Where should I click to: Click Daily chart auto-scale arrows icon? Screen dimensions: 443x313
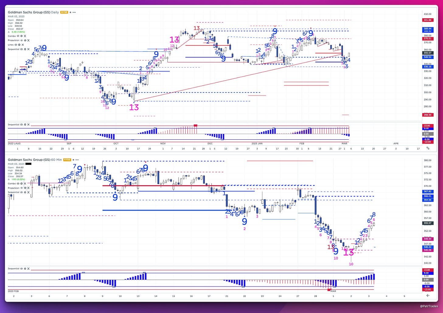[428, 148]
